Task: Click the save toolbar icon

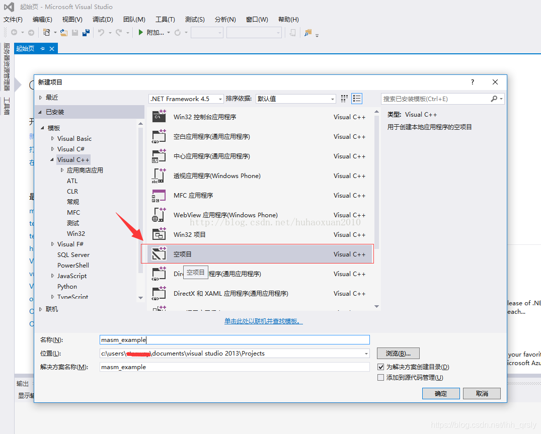Action: [75, 32]
